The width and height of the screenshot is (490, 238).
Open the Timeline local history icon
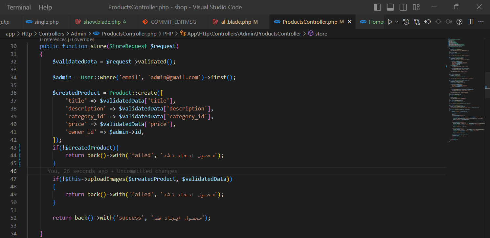(406, 22)
